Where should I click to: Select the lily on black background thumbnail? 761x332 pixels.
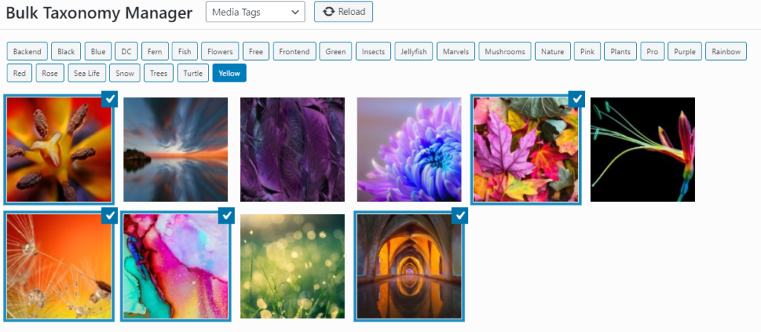point(643,149)
